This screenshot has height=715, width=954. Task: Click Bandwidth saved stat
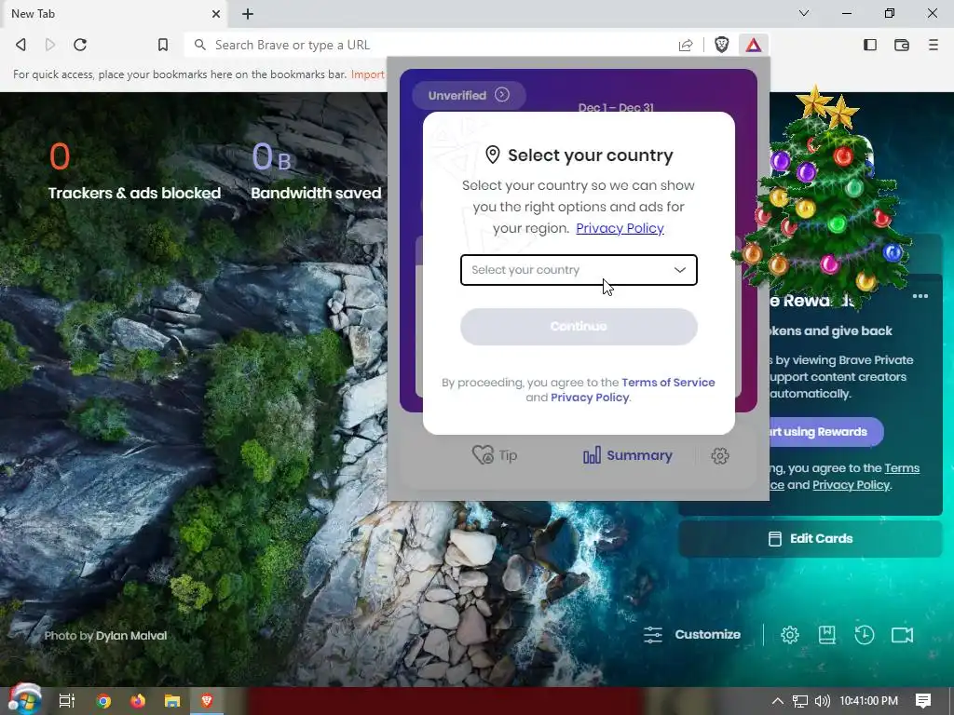(316, 171)
